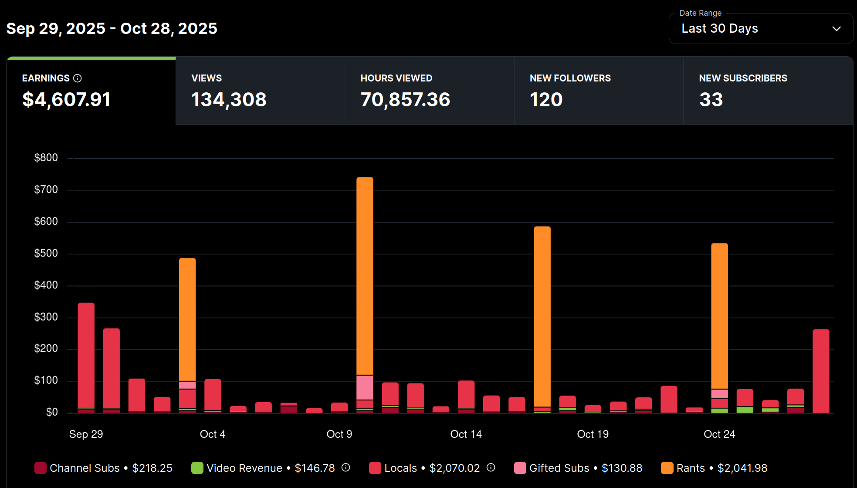The height and width of the screenshot is (488, 857).
Task: Click the info icon beside Earnings
Action: [x=78, y=78]
